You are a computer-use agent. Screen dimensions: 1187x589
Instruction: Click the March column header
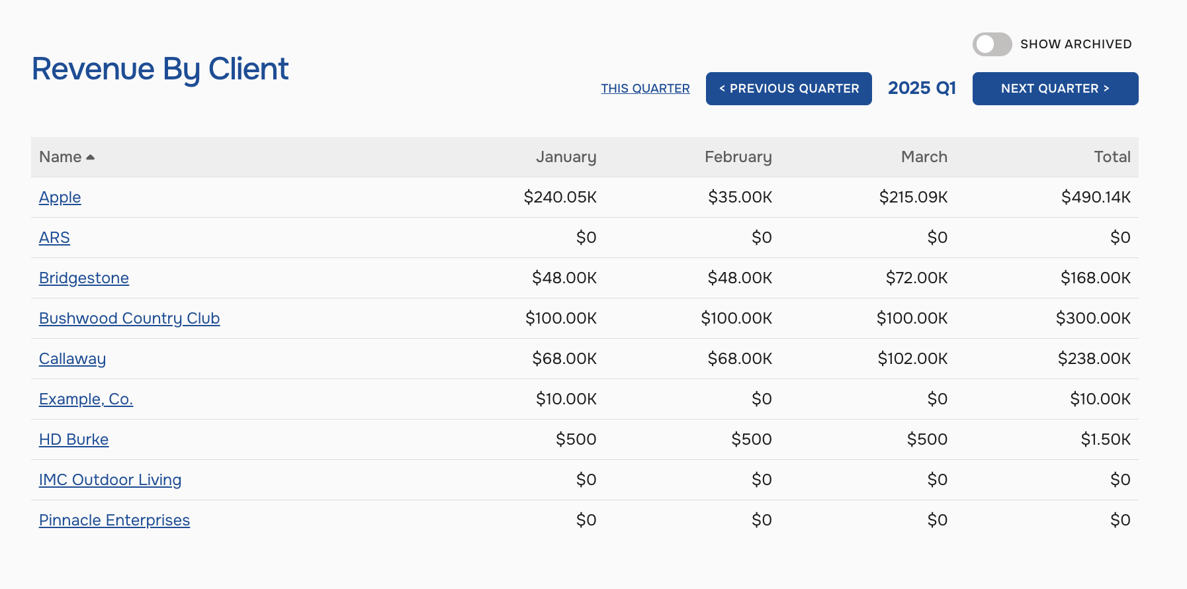[x=924, y=157]
